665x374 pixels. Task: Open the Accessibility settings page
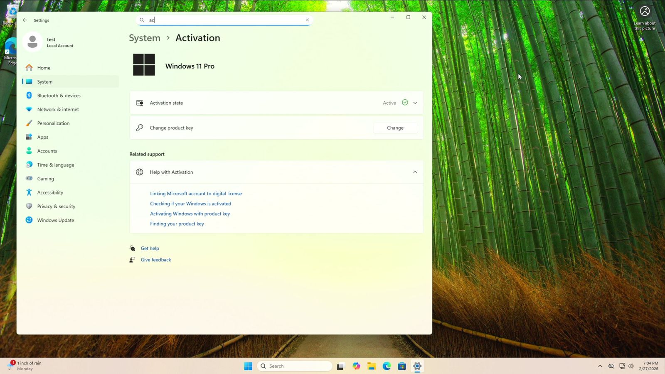pos(50,192)
